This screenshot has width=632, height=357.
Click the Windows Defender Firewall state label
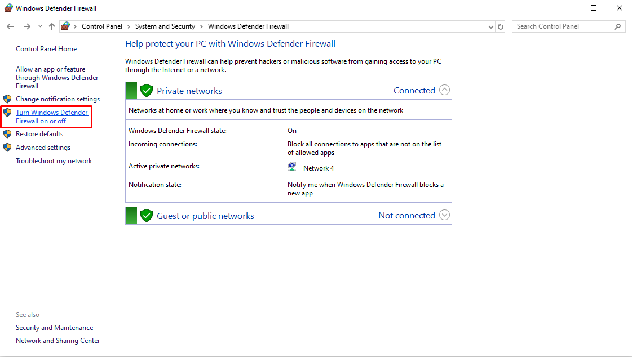(178, 131)
